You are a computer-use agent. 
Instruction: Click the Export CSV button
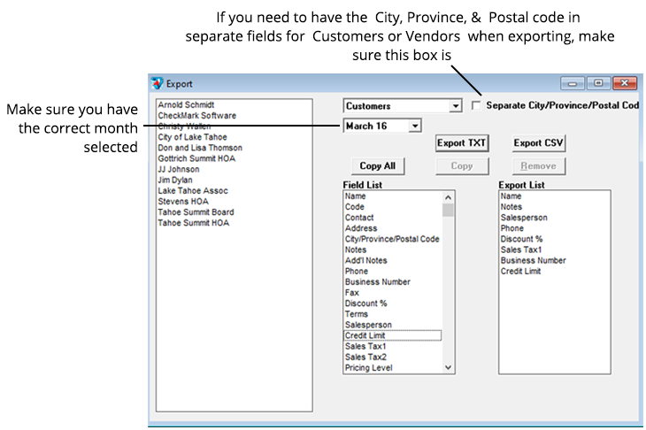(x=539, y=143)
